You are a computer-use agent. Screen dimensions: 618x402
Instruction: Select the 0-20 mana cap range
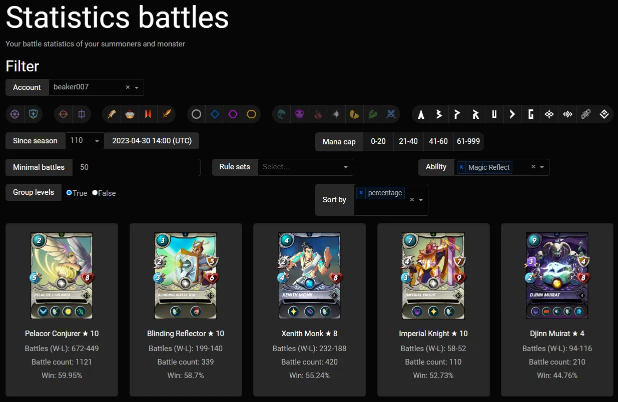click(378, 141)
